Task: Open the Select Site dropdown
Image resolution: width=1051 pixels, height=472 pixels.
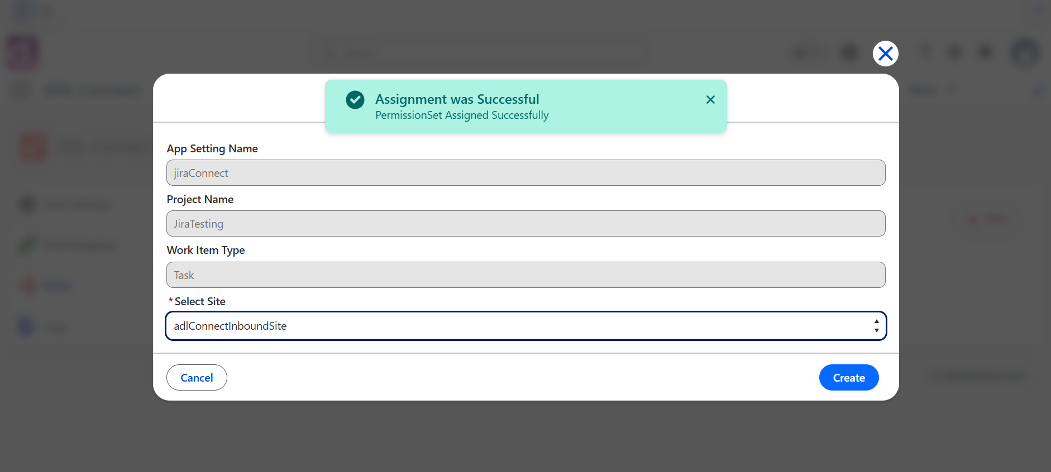Action: [x=525, y=326]
